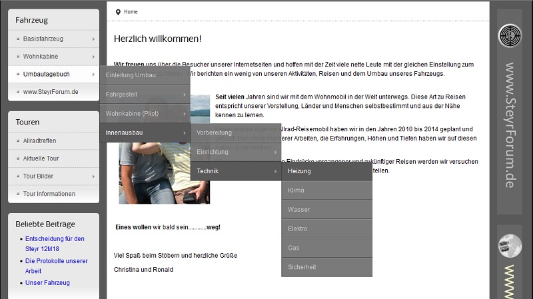
Task: Click the Home location pin icon
Action: coord(118,12)
